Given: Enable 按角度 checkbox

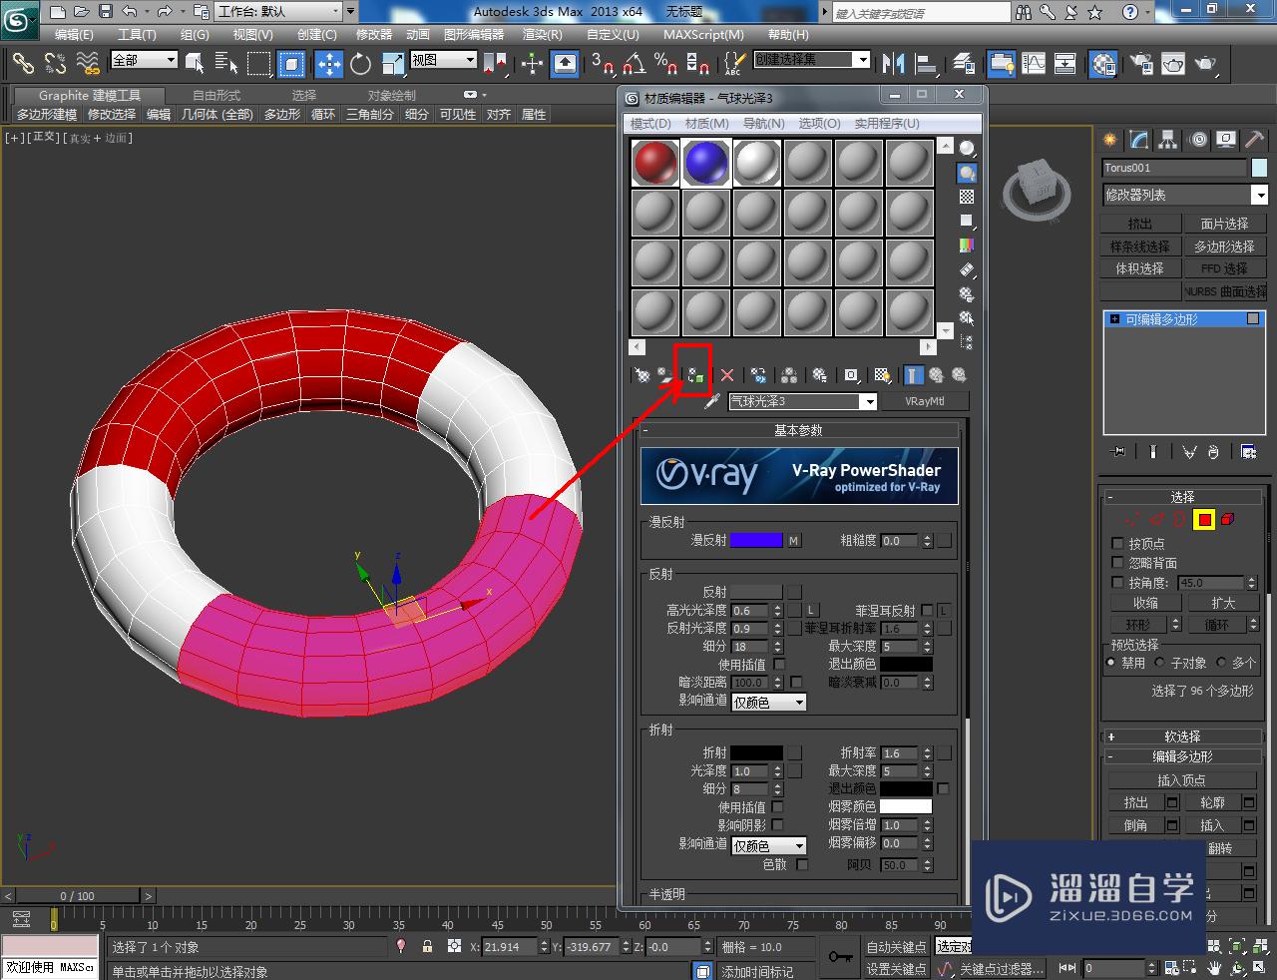Looking at the screenshot, I should [x=1117, y=582].
